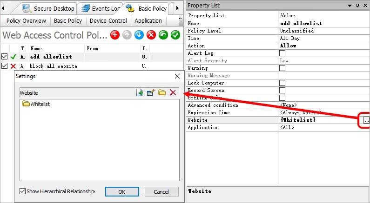Close the Property List panel

tap(364, 6)
